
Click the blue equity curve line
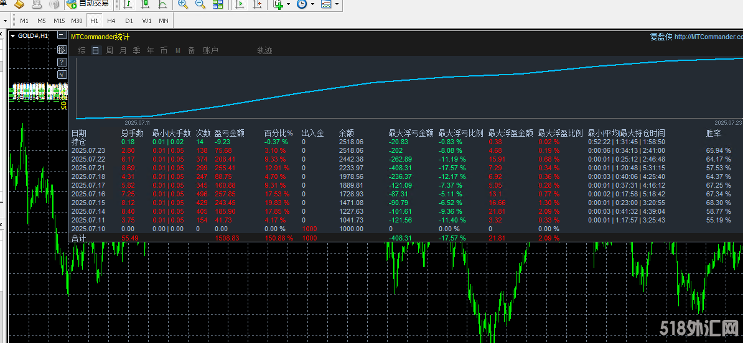click(373, 82)
